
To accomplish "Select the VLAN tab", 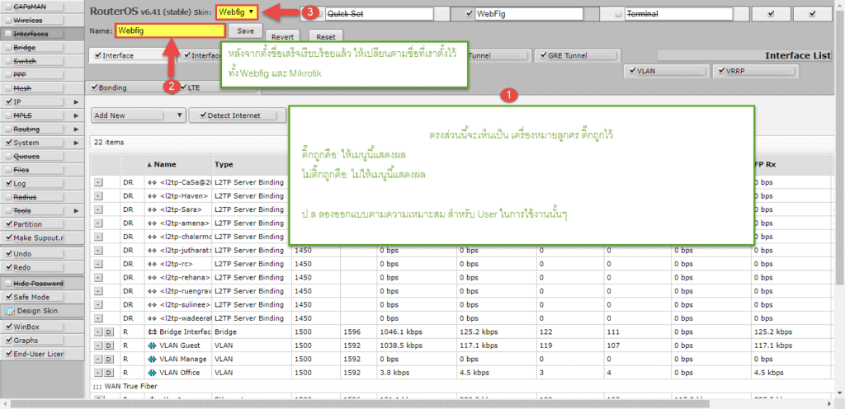I will click(x=667, y=70).
